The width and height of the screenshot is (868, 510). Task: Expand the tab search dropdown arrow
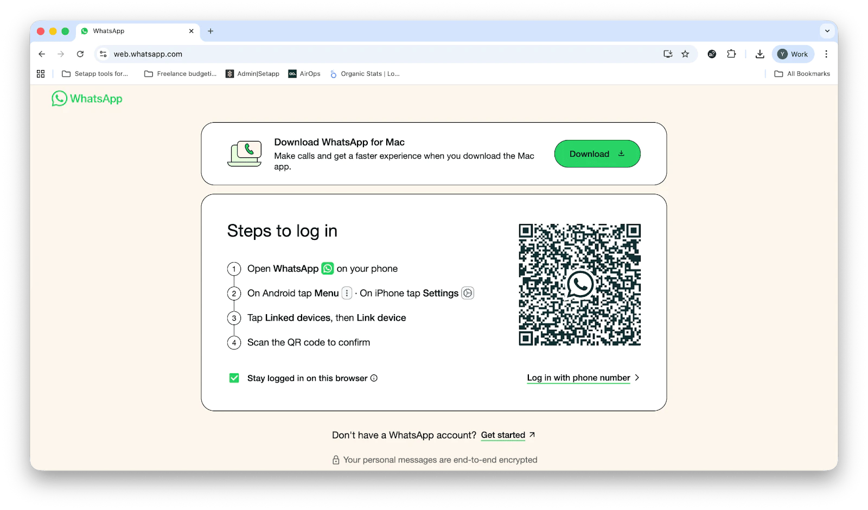point(827,31)
